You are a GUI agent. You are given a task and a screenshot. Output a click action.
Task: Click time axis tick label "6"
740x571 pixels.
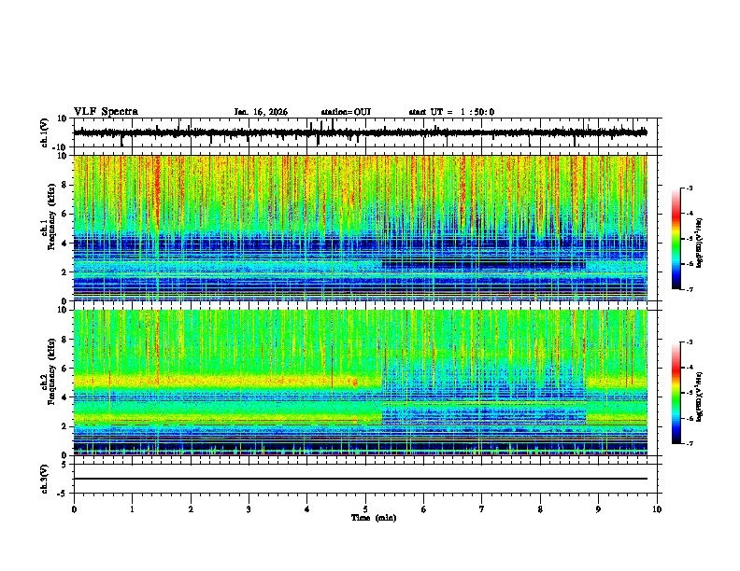pyautogui.click(x=424, y=509)
